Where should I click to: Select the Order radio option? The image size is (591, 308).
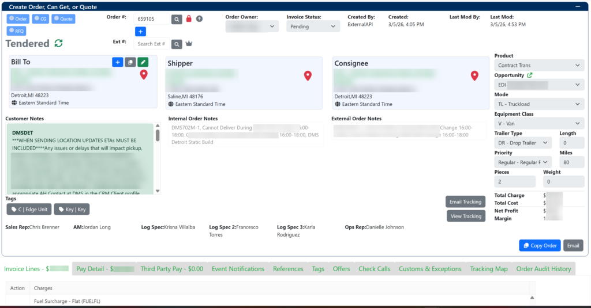18,19
